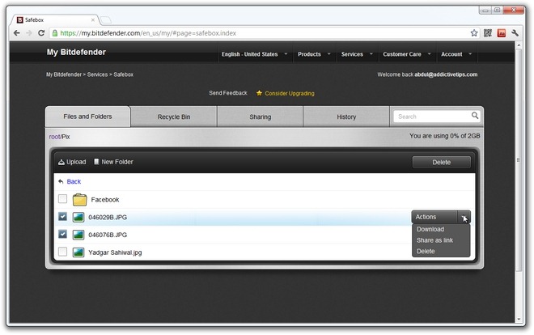Click the Consider Upgrading star icon
This screenshot has width=534, height=335.
(x=259, y=93)
